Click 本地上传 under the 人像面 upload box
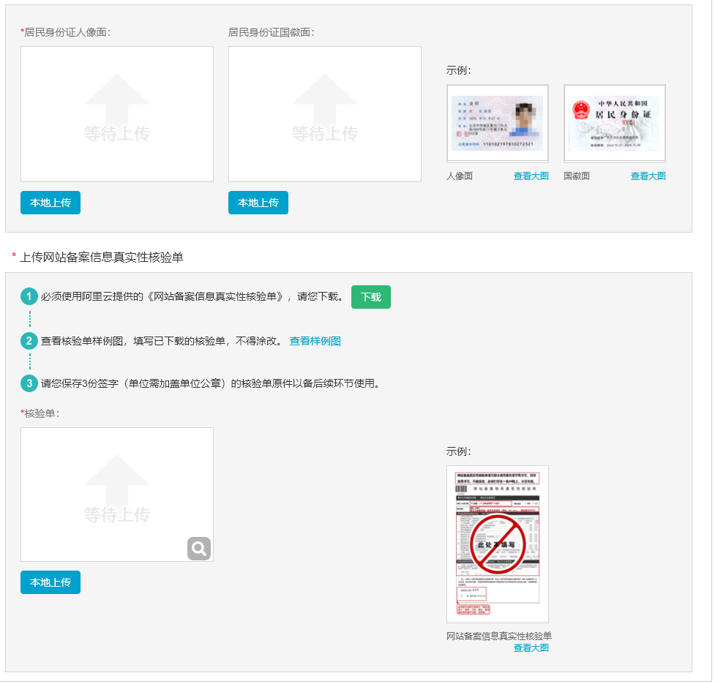The height and width of the screenshot is (684, 718). point(50,203)
